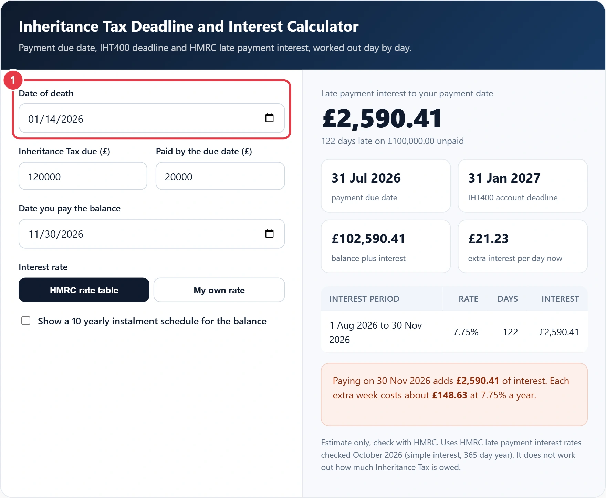Click the Date of death field
Image resolution: width=606 pixels, height=498 pixels.
coord(151,118)
